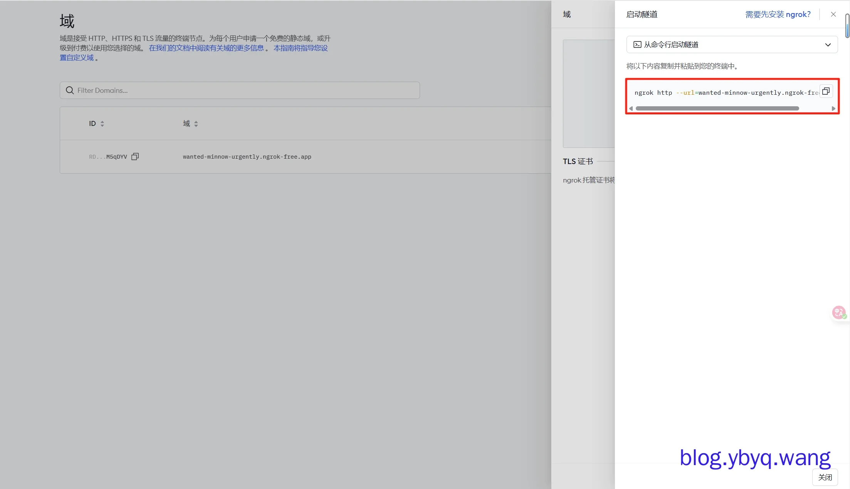
Task: Click the right arrow of the command scrollbar
Action: pyautogui.click(x=833, y=109)
